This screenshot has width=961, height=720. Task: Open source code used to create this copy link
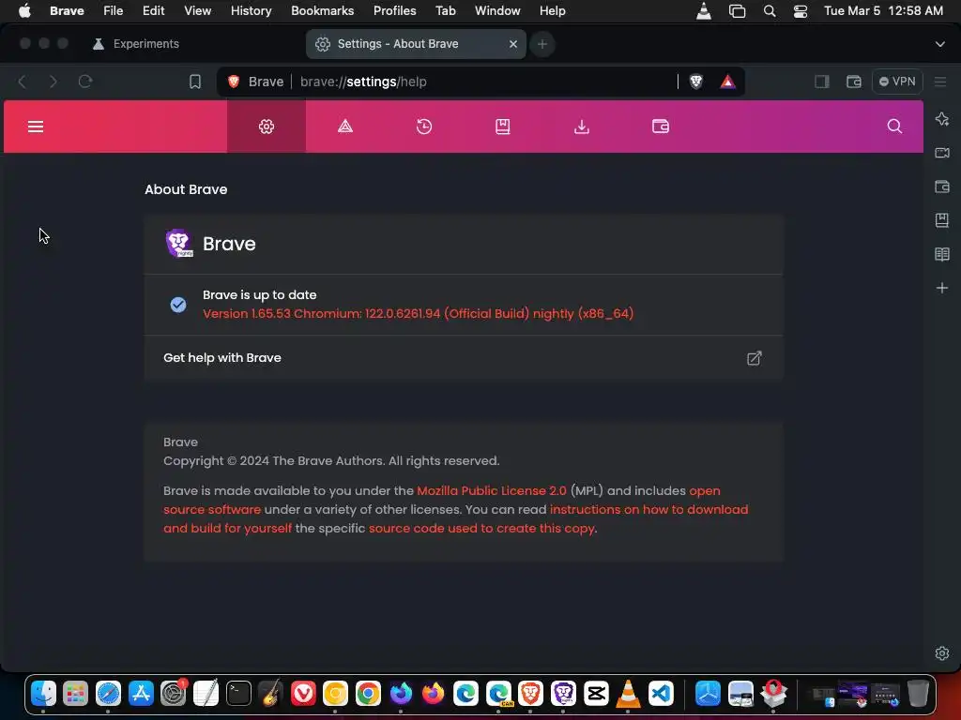(x=481, y=529)
